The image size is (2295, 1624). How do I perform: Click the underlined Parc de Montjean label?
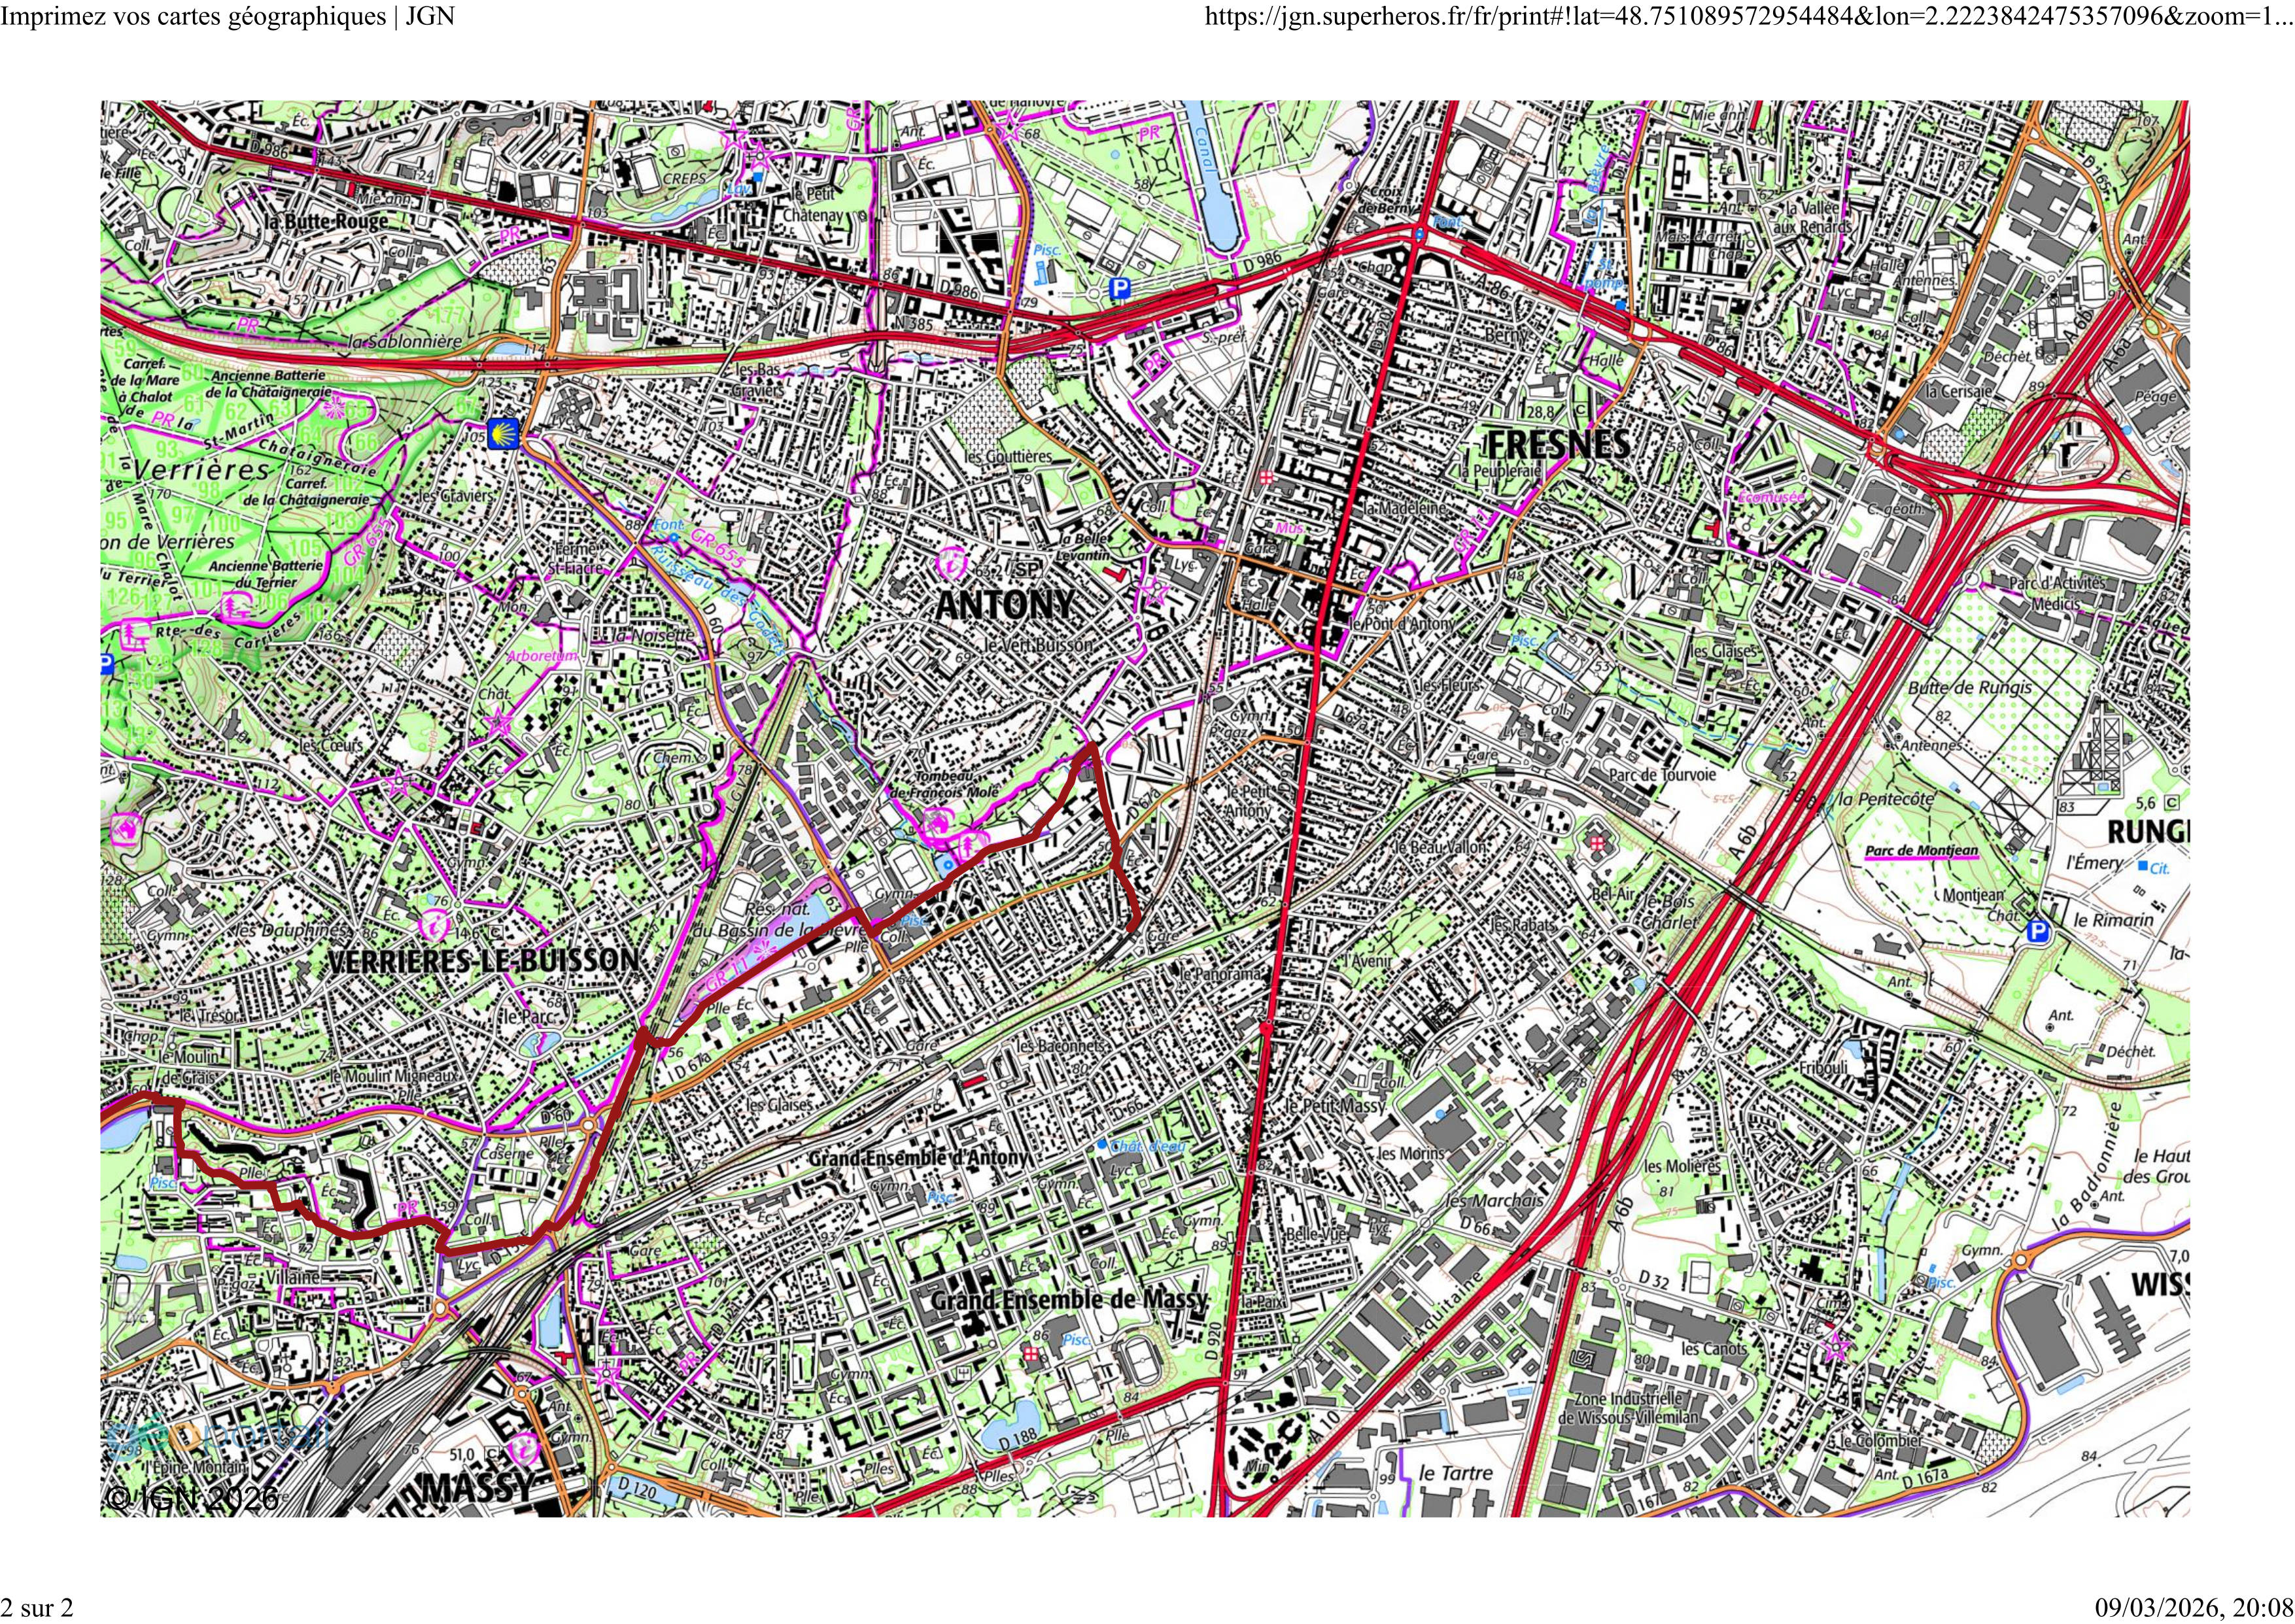tap(1921, 852)
